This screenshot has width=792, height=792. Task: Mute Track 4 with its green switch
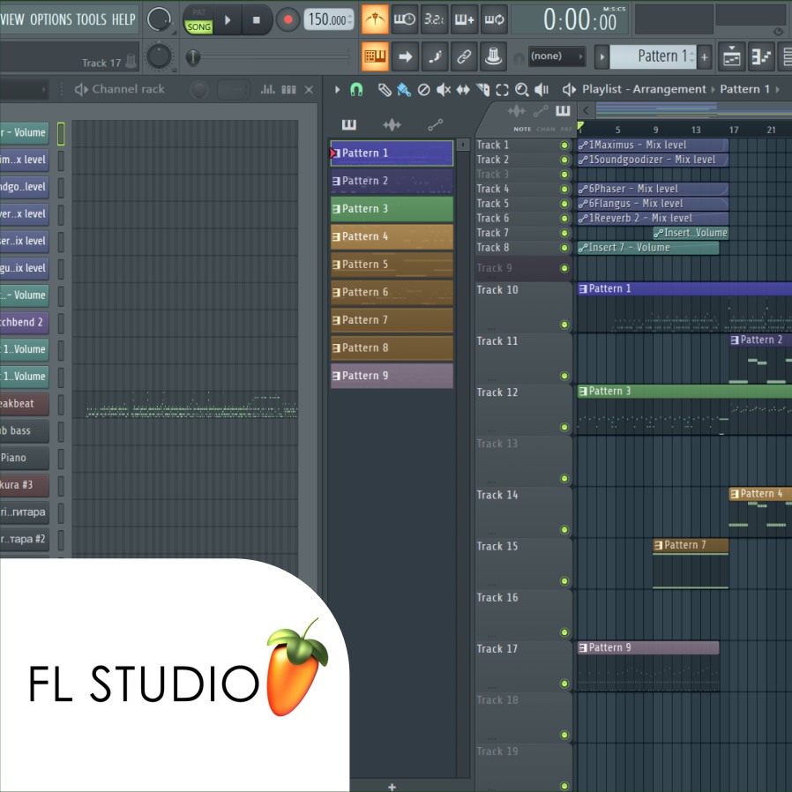click(x=564, y=190)
